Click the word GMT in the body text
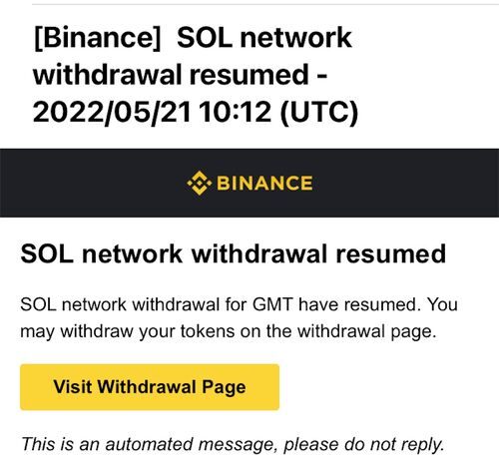Viewport: 499px width, 475px height. click(x=272, y=304)
